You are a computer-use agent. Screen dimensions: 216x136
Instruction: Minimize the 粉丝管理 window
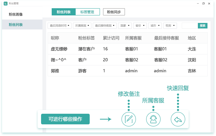(x=198, y=3)
